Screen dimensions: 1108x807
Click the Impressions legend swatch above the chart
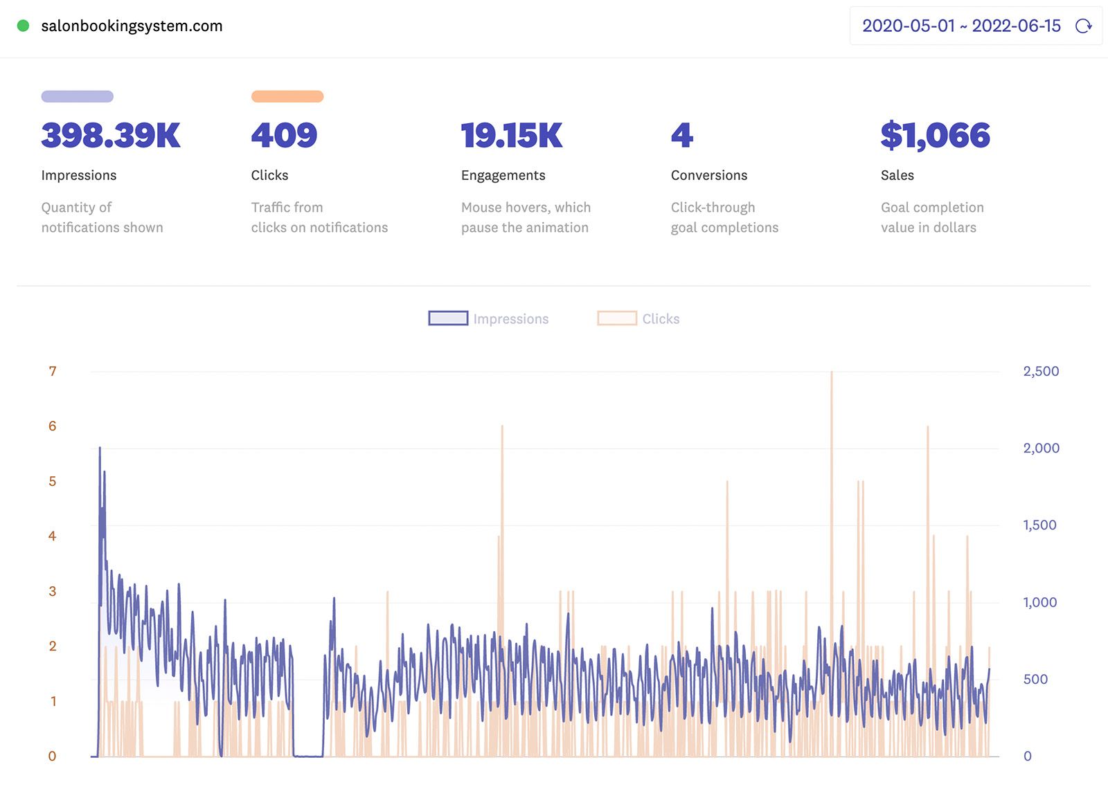[x=448, y=318]
